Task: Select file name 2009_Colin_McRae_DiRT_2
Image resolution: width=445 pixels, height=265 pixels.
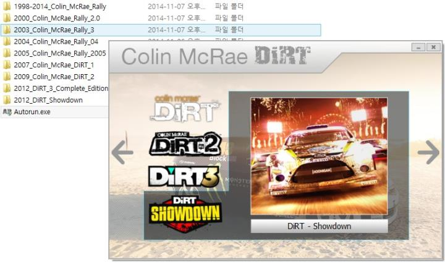Action: [54, 77]
